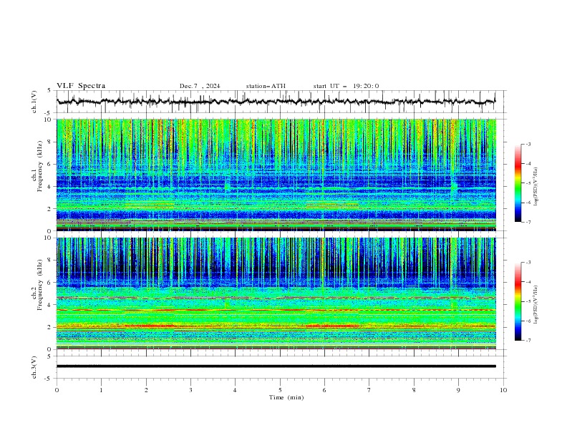Viewport: 567px width, 438px height.
Task: Click the "Time (min)" x-axis label
Action: [286, 397]
